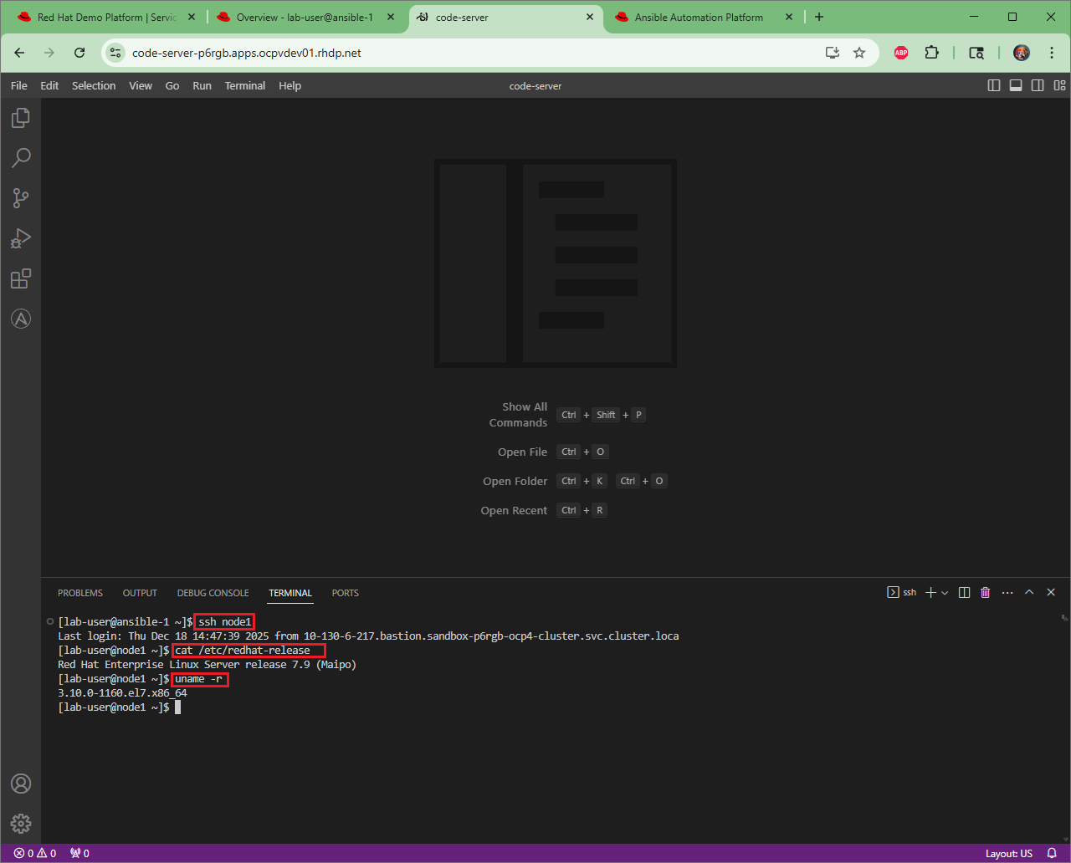1071x863 pixels.
Task: Open terminal panel more actions menu
Action: tap(1007, 592)
